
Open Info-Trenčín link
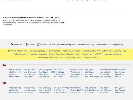(x=75, y=92)
